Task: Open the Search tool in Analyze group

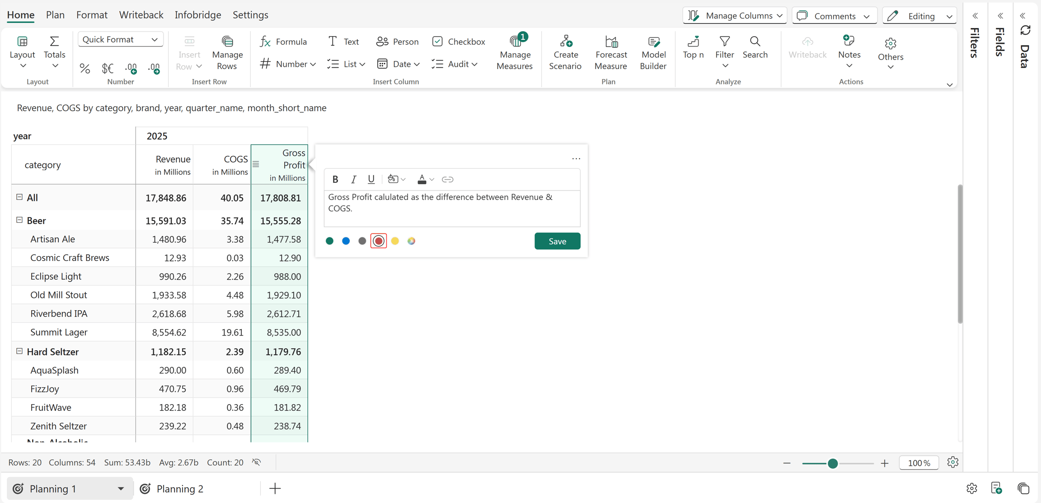Action: pyautogui.click(x=755, y=47)
